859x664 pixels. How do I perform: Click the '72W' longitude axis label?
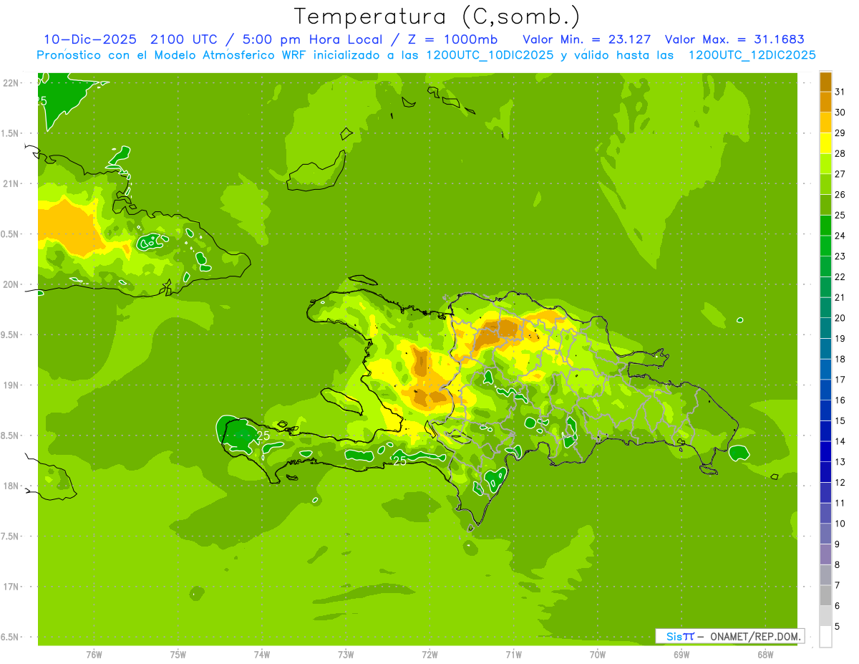point(430,655)
